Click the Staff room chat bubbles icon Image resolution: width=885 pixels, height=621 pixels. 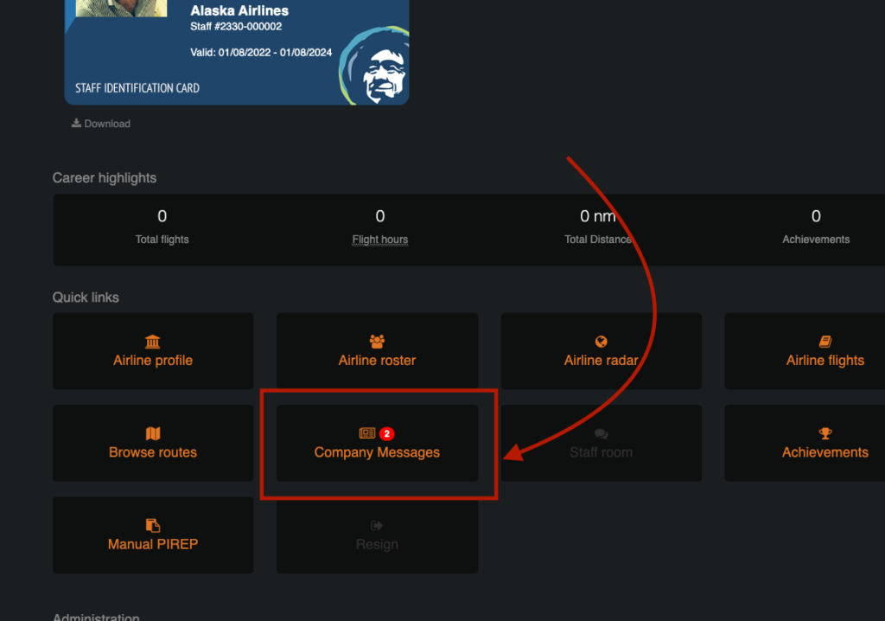point(602,433)
